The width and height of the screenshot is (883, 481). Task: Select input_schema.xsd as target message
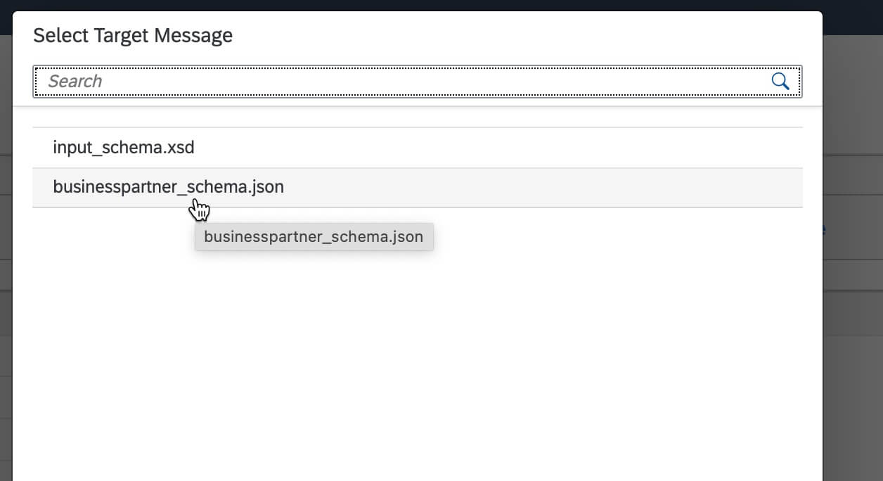124,148
